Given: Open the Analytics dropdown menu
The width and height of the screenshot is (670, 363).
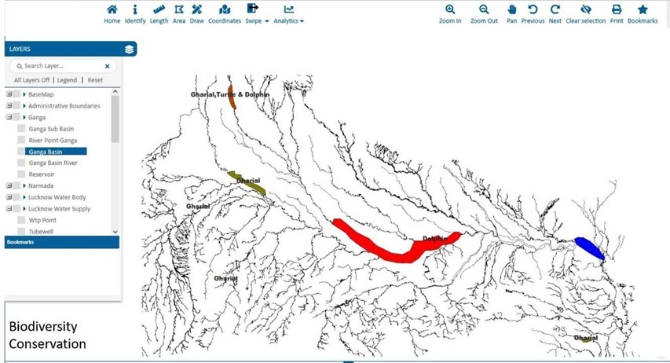Looking at the screenshot, I should click(x=288, y=14).
